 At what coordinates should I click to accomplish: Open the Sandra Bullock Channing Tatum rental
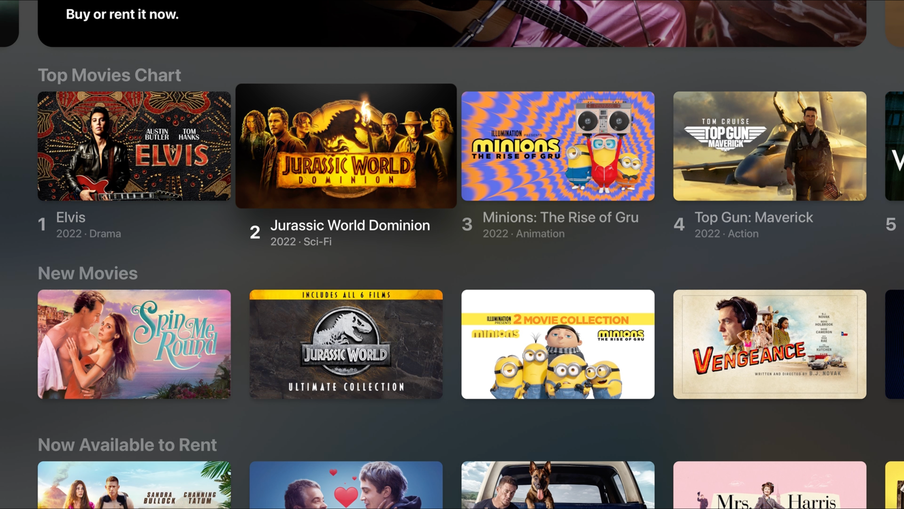[134, 485]
